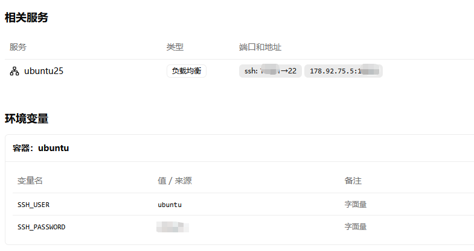Click the 负载均衡 type badge
This screenshot has width=474, height=251.
click(x=187, y=71)
